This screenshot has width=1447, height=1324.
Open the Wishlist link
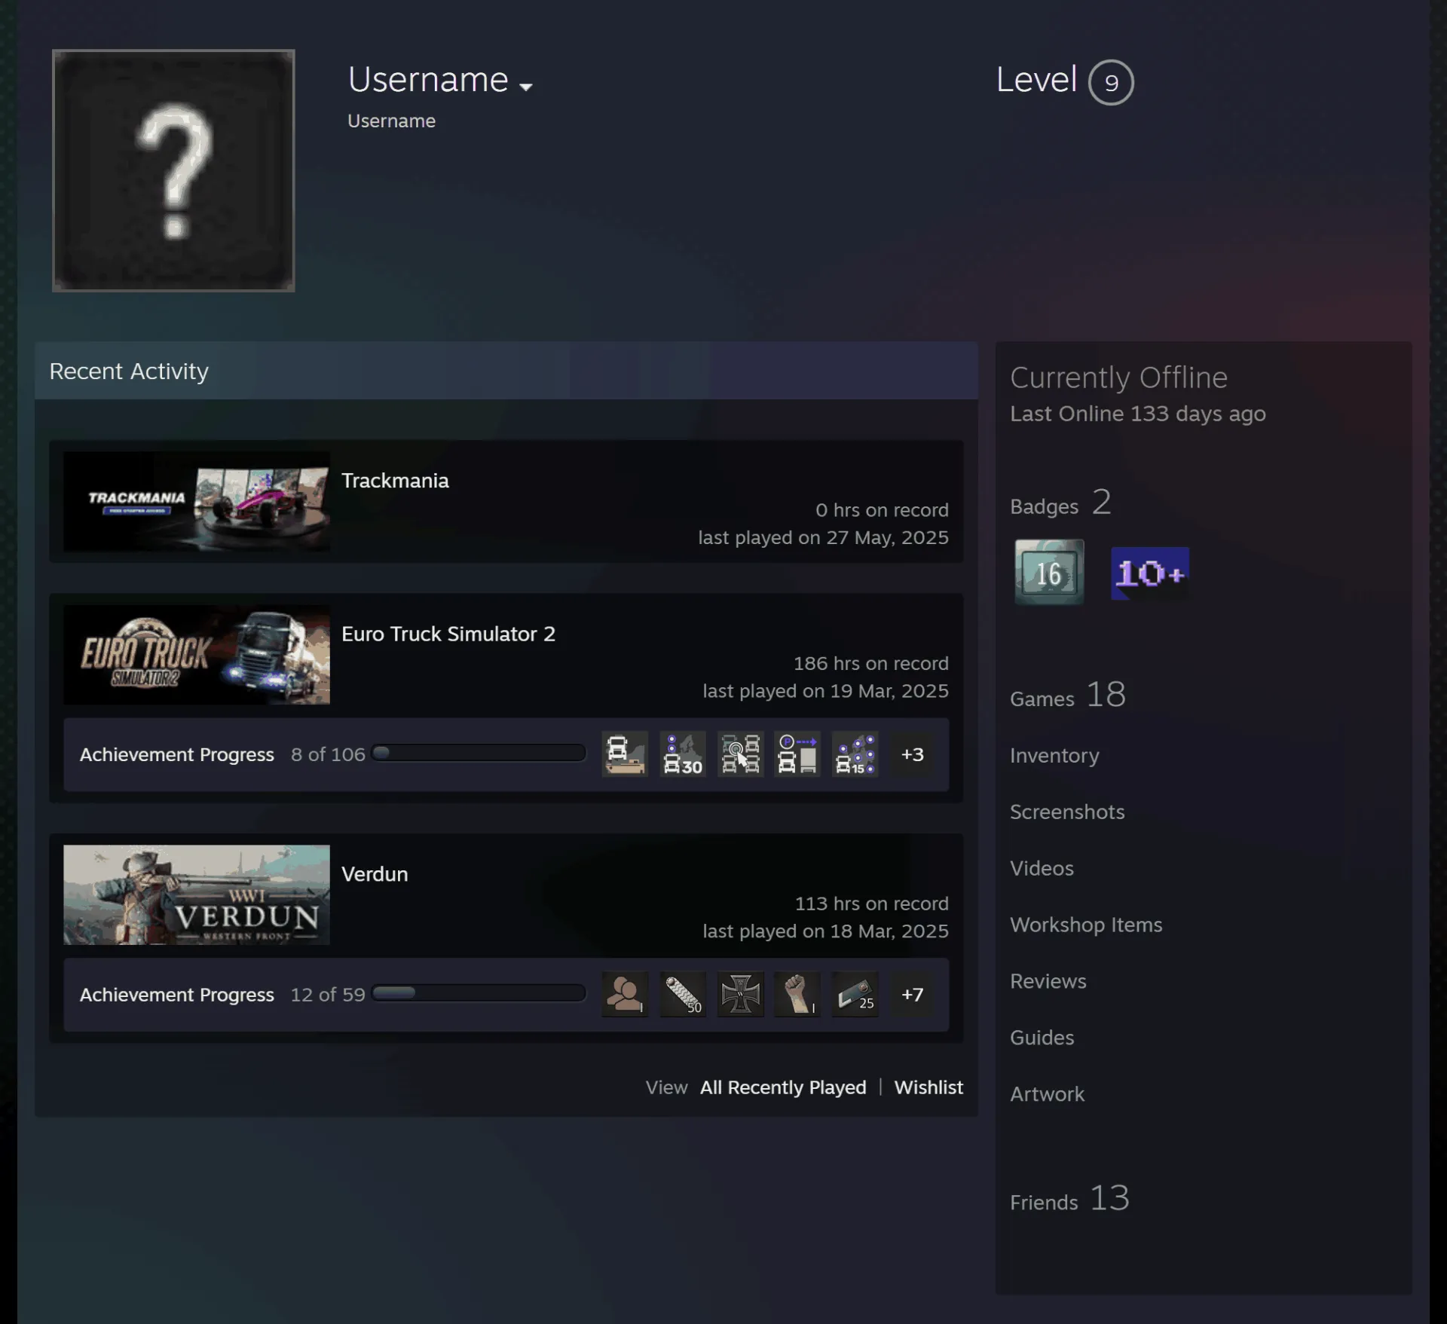tap(928, 1087)
